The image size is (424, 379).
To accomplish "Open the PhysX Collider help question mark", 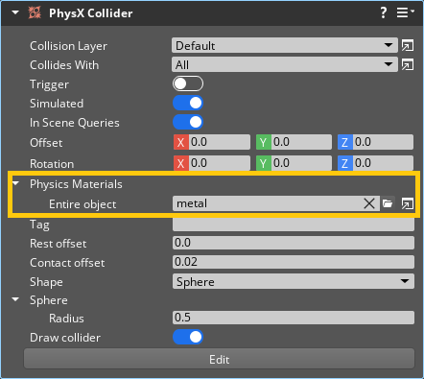I will click(384, 12).
